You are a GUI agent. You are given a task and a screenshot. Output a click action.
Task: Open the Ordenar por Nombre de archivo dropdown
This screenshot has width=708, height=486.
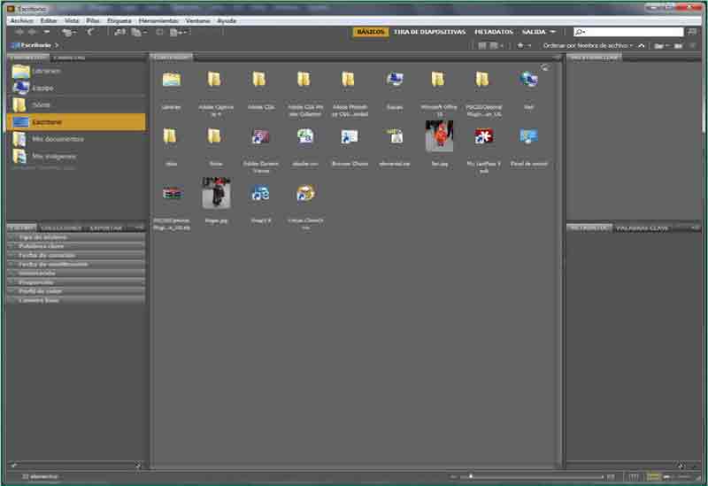(588, 45)
